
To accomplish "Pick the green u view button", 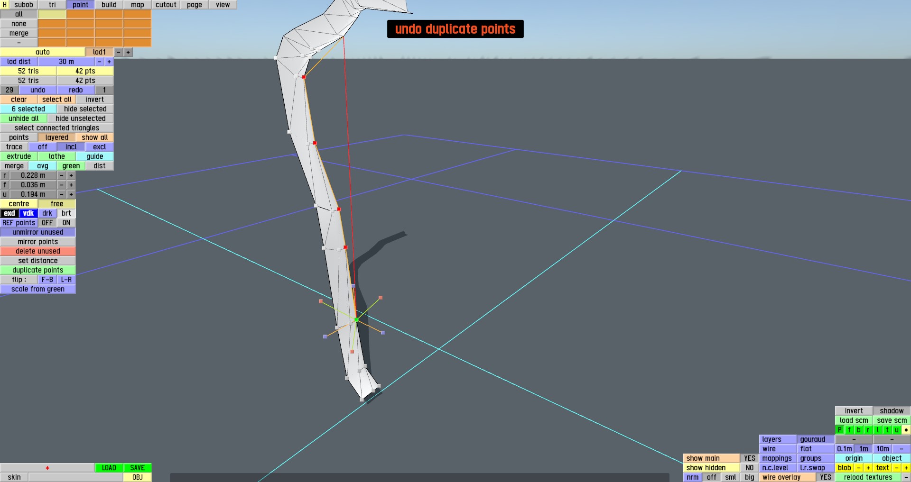I will click(897, 430).
